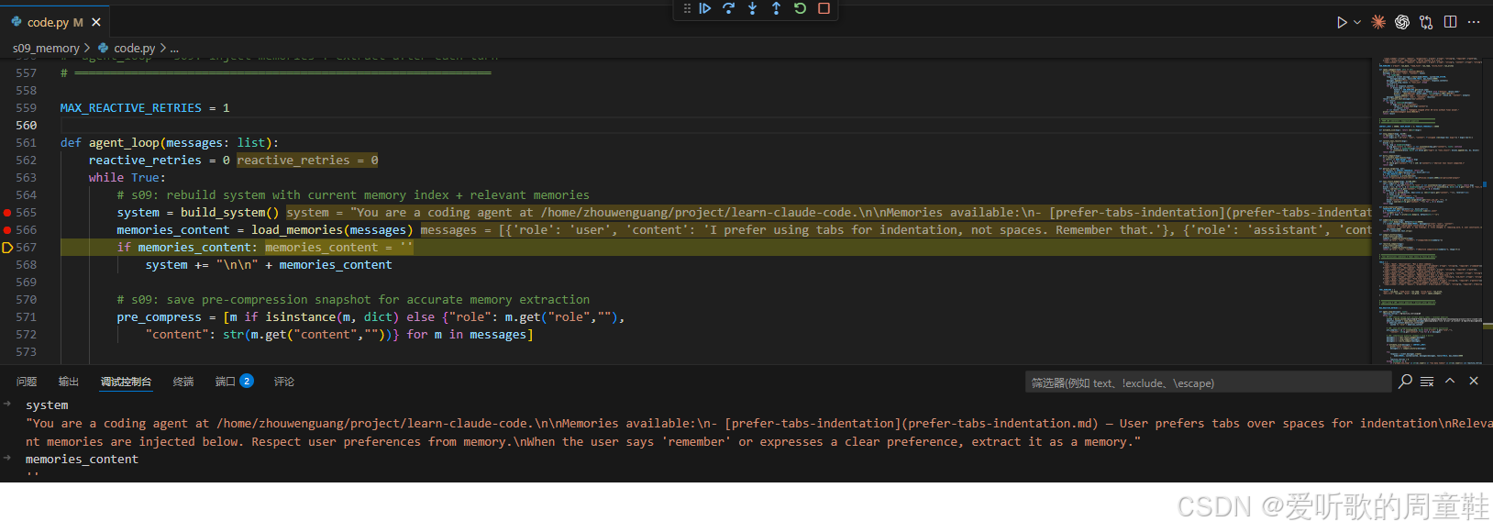The height and width of the screenshot is (532, 1493).
Task: Open the 端口 panel tab
Action: (225, 382)
